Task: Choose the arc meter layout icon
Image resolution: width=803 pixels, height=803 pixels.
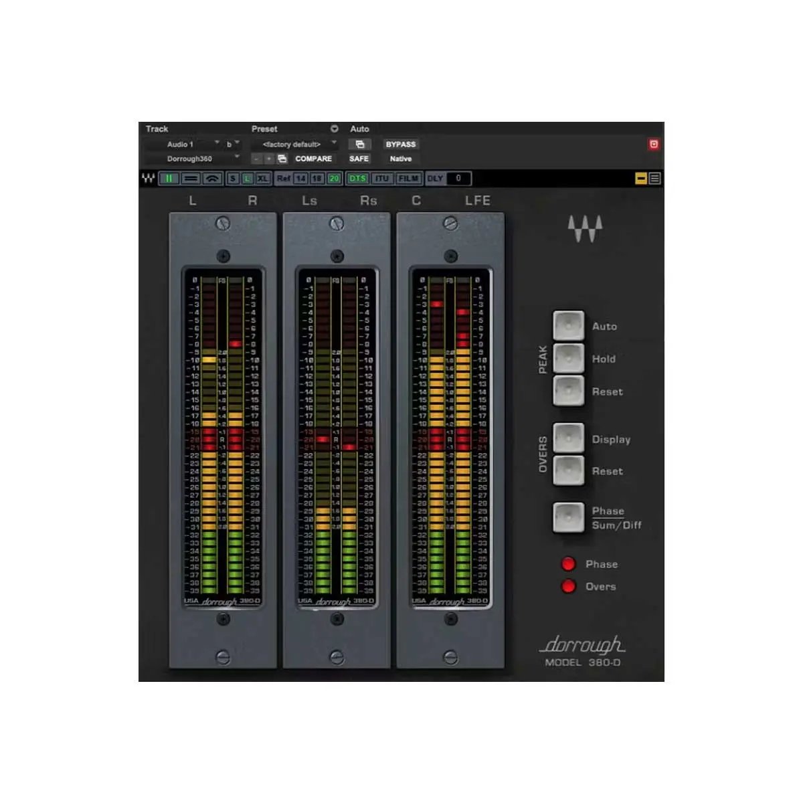Action: click(212, 179)
